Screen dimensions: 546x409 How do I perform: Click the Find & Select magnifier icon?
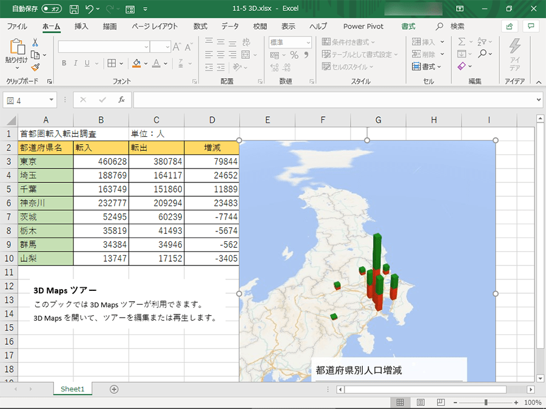coord(482,54)
